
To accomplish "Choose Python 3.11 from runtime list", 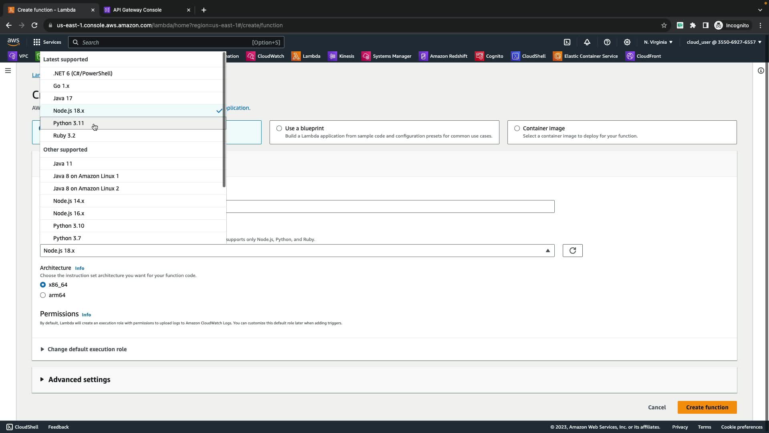I will (x=68, y=123).
